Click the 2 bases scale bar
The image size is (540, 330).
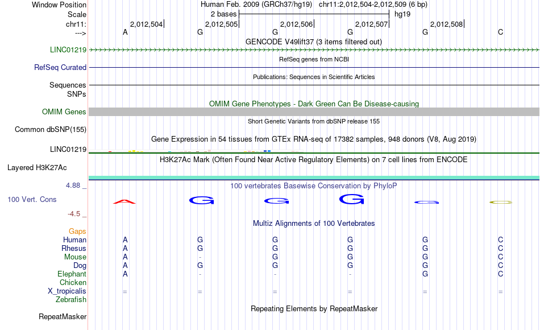pos(314,14)
